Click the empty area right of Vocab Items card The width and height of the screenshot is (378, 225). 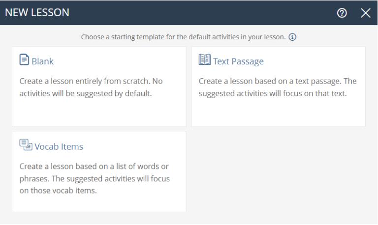(278, 172)
